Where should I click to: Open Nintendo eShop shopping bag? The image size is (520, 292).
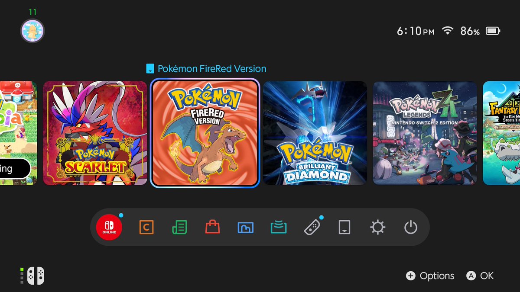pos(212,227)
